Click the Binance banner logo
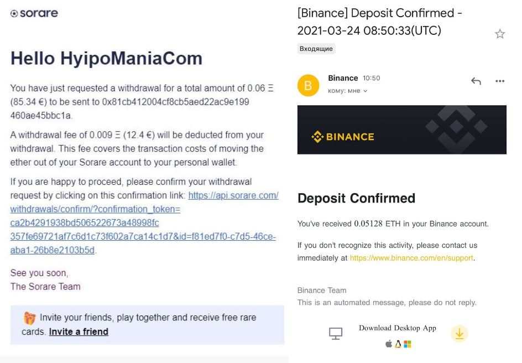Screen dimensions: 522x363 point(343,137)
